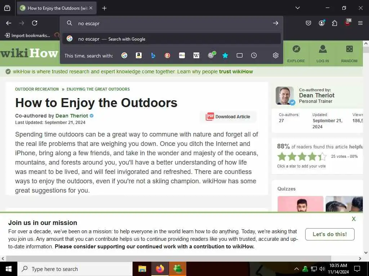
Task: Switch to Firefox in the taskbar
Action: (160, 269)
